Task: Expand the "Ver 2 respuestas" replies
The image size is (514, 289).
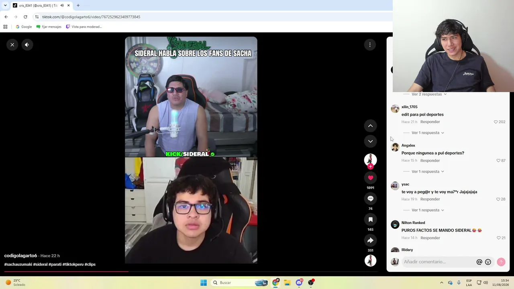Action: [429, 94]
